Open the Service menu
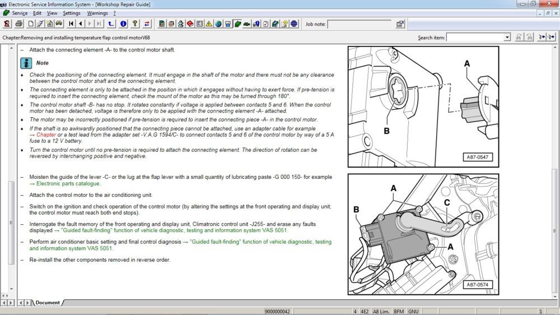Screen dimensions: 560x315 click(20, 13)
